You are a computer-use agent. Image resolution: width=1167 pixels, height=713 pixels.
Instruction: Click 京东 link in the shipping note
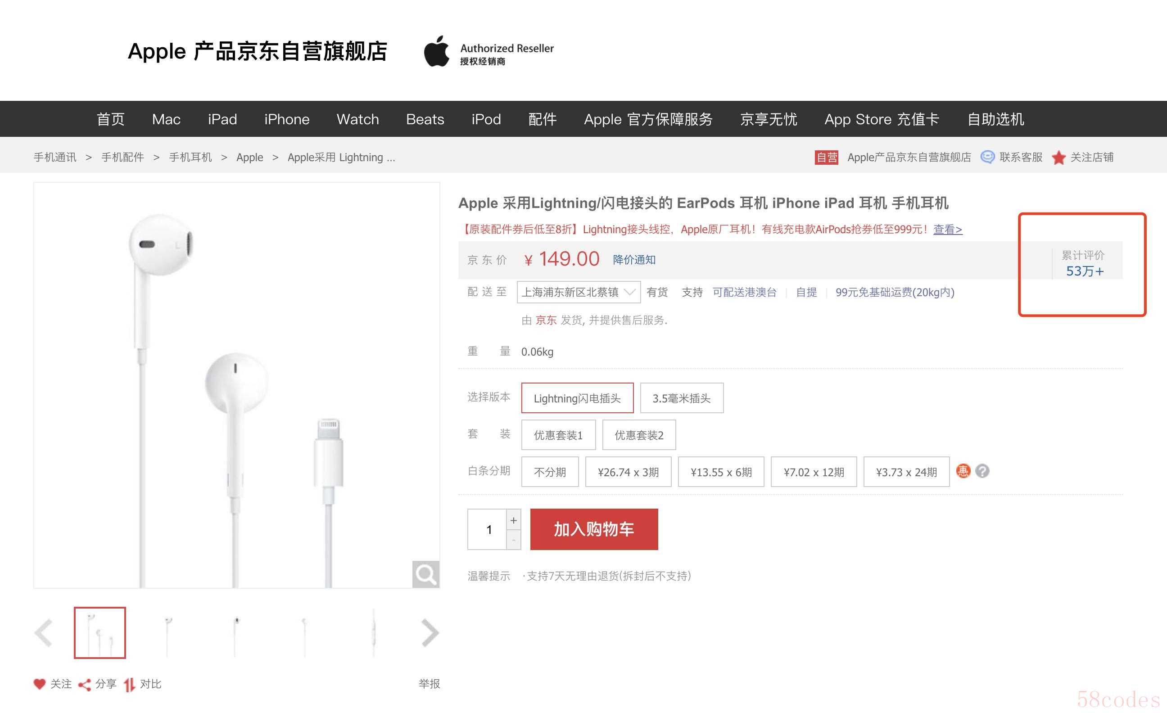click(x=546, y=320)
